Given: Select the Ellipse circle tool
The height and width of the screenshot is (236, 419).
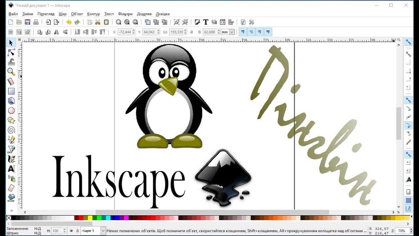Looking at the screenshot, I should tap(11, 111).
